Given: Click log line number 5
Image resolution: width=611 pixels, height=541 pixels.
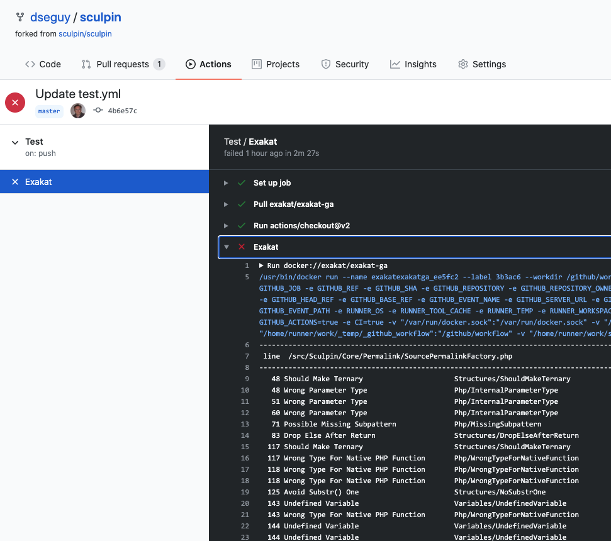Looking at the screenshot, I should (247, 277).
